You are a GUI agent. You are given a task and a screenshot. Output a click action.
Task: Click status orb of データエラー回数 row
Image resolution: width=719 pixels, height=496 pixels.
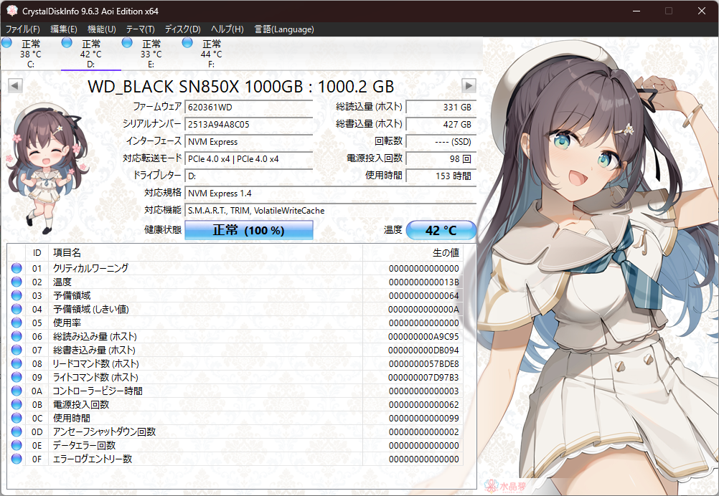[17, 445]
